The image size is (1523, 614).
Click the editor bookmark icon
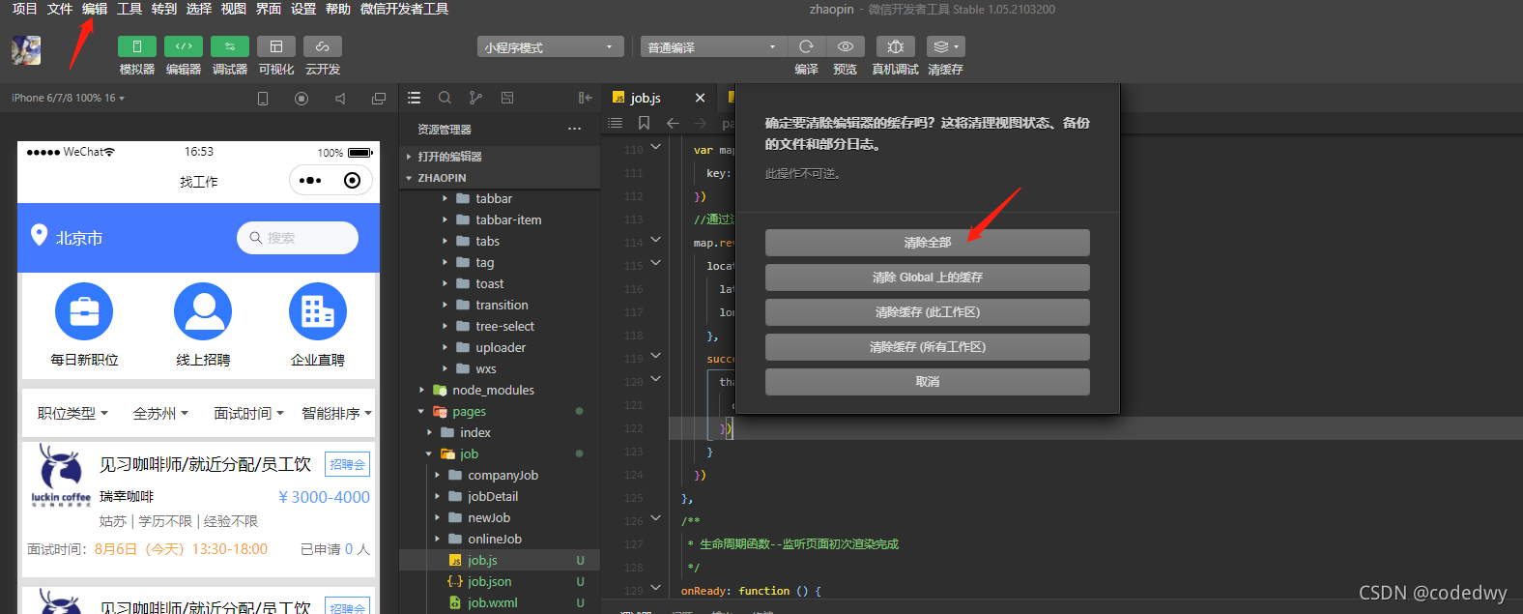pos(644,123)
